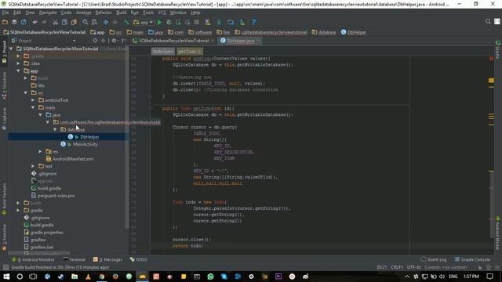This screenshot has width=502, height=282.
Task: Click the ENG language indicator
Action: pos(453,277)
